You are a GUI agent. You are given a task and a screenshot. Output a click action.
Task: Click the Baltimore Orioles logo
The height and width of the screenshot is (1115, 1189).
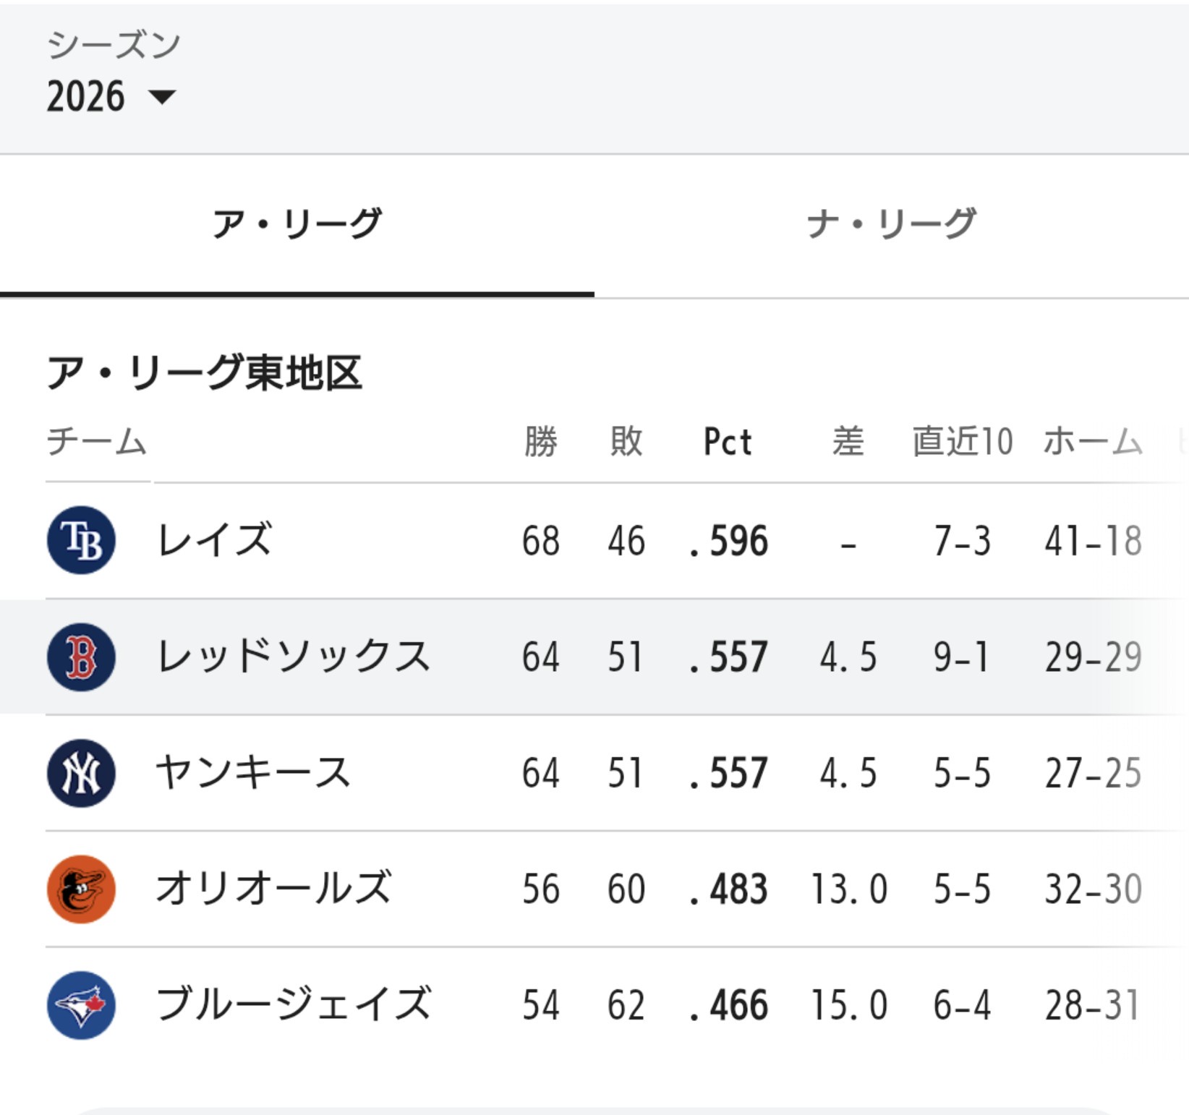coord(81,889)
